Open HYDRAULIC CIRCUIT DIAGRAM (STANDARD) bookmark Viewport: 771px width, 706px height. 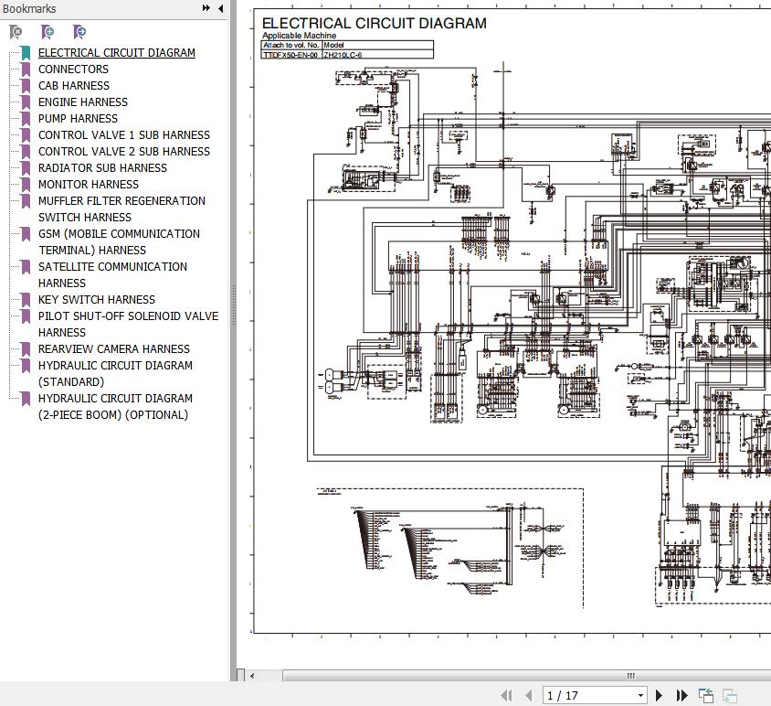coord(115,373)
